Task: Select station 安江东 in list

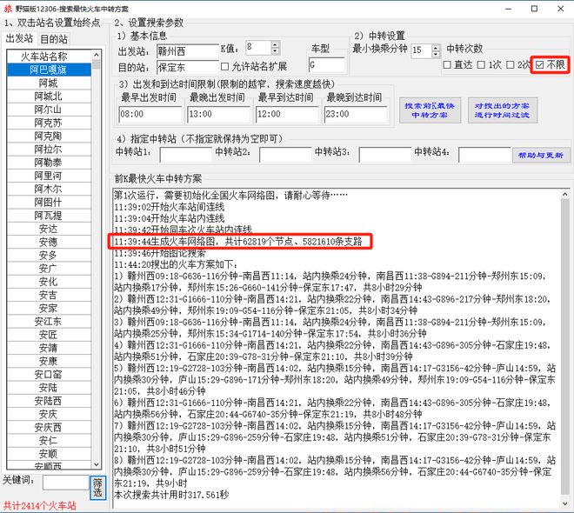Action: pyautogui.click(x=49, y=321)
